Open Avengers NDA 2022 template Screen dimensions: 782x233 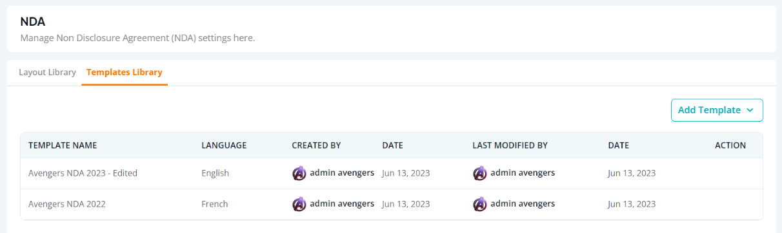[x=67, y=204]
